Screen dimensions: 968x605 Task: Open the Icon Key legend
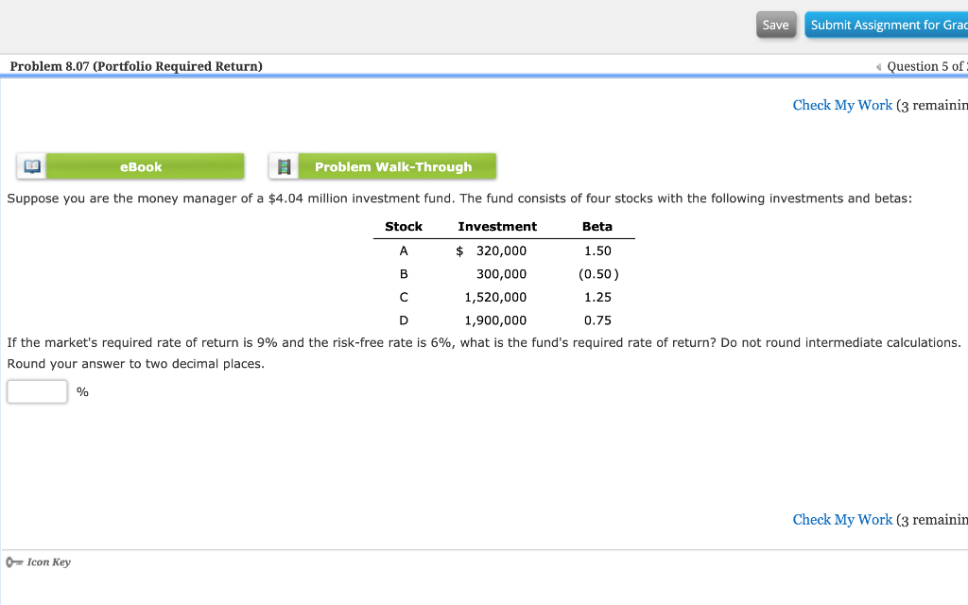tap(49, 562)
